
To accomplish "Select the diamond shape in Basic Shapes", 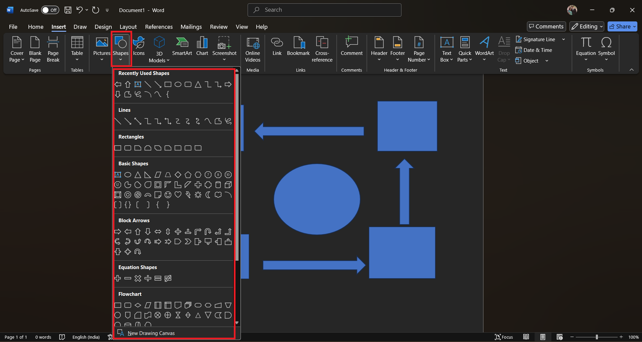I will pos(178,175).
